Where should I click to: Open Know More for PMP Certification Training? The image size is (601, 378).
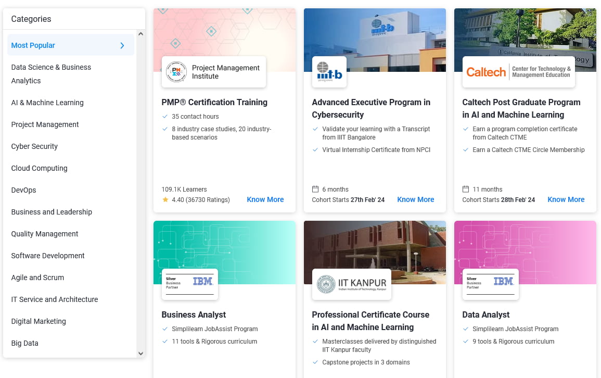click(x=265, y=199)
